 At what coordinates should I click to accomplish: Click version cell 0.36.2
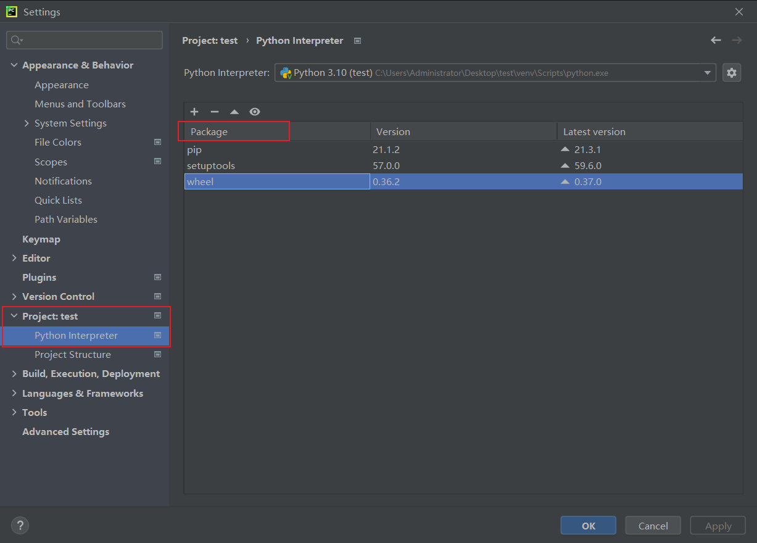pyautogui.click(x=386, y=181)
